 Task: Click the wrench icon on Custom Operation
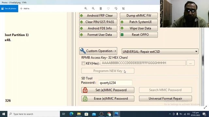83,51
